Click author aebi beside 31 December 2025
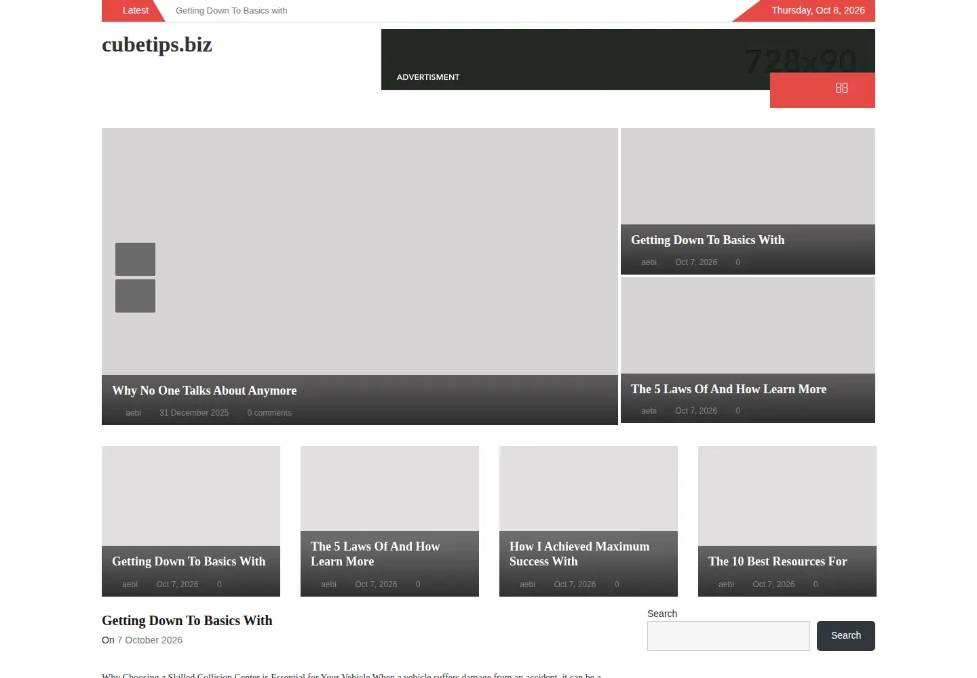 (133, 413)
